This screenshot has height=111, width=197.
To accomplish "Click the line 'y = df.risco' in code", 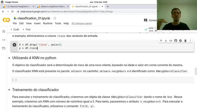I will pos(28,48).
